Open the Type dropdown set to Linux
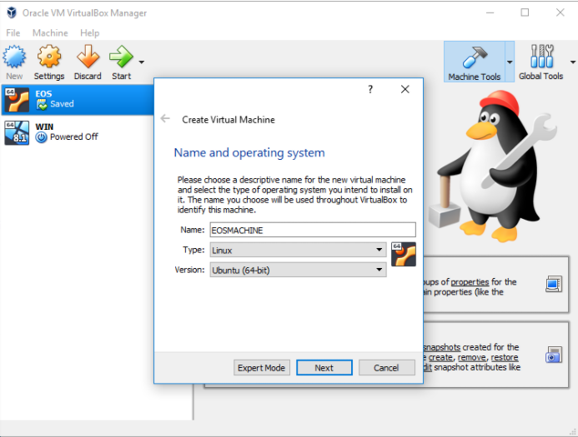The height and width of the screenshot is (437, 578). point(298,250)
